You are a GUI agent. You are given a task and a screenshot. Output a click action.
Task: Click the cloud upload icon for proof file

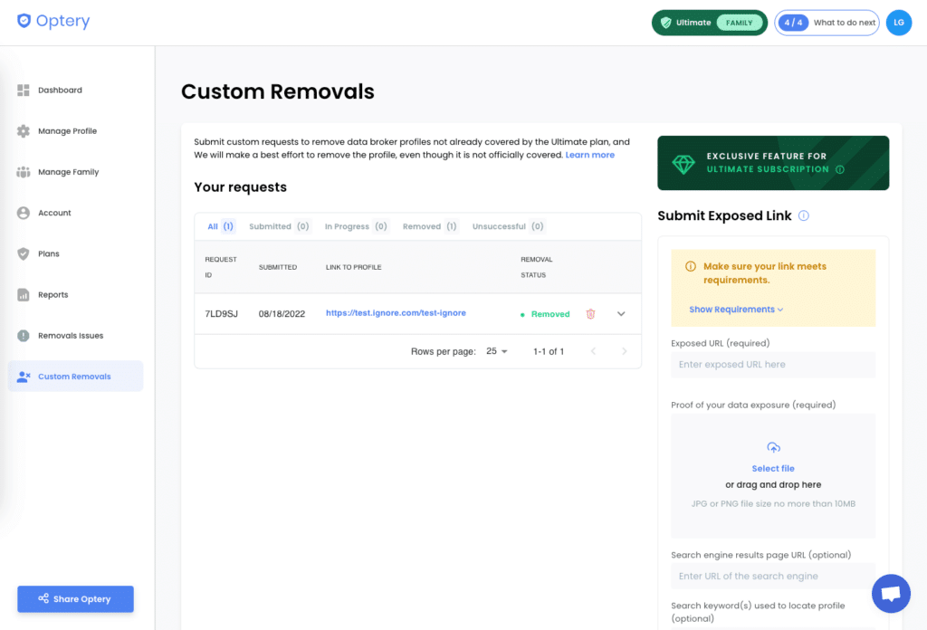click(772, 446)
